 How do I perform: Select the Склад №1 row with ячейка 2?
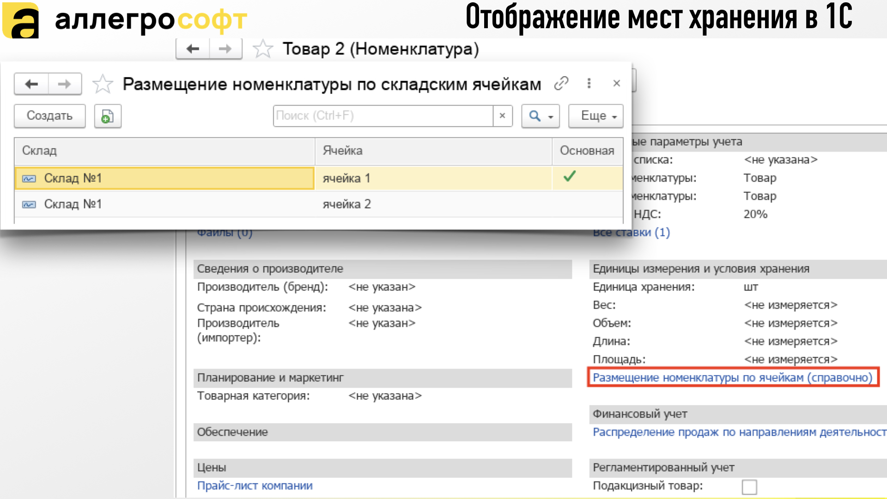319,204
